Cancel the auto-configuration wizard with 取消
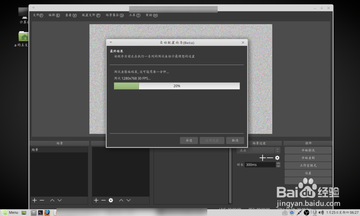 click(235, 140)
